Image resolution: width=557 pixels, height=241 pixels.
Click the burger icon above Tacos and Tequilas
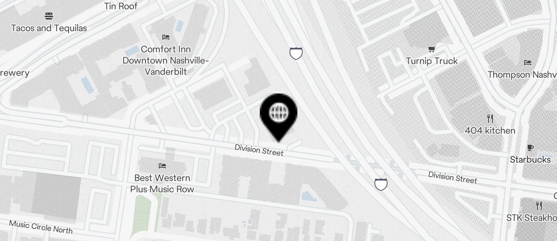pos(49,16)
